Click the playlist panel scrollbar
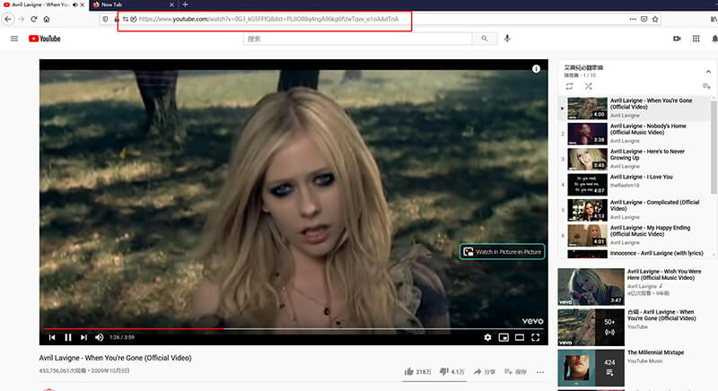Viewport: 718px width, 391px height. [714, 146]
